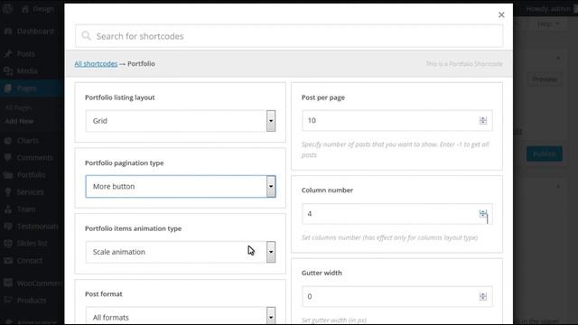Open Post format dropdown
578x325 pixels.
[x=181, y=316]
